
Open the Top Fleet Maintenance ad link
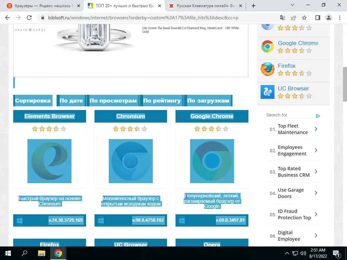pos(293,129)
